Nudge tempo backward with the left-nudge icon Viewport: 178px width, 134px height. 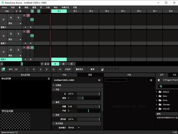point(40,69)
